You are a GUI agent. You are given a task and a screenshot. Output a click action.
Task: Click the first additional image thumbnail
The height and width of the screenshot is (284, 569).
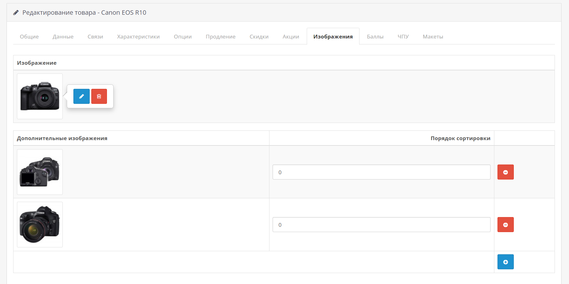coord(40,172)
